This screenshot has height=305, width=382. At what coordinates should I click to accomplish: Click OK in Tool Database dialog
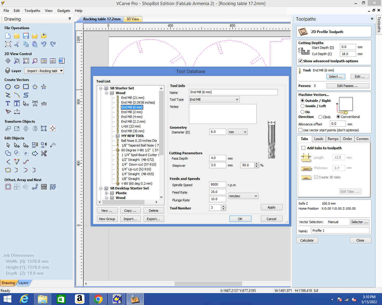point(240,219)
